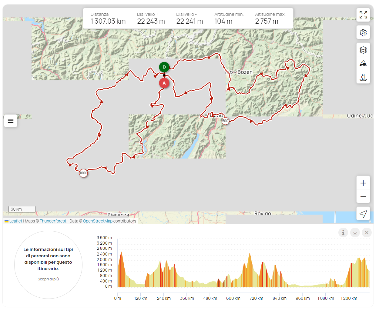
Task: Click the red A arrival marker
Action: (164, 83)
